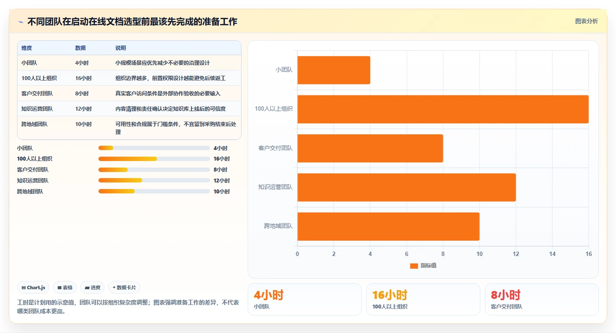
Task: Click the 数据 column header
Action: coord(80,48)
